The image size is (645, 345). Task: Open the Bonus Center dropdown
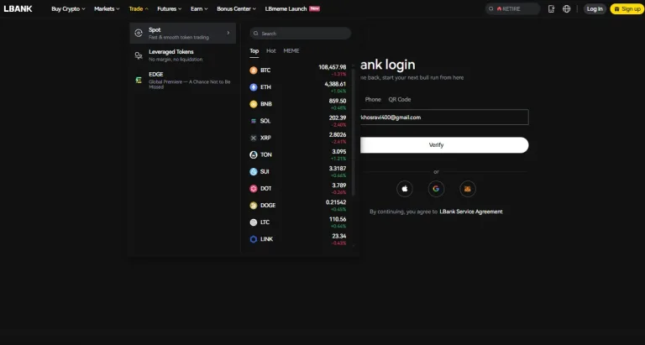coord(236,8)
